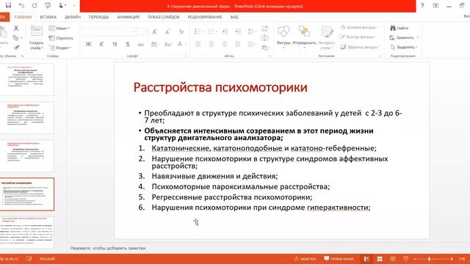
Task: Open the Макет layout dropdown
Action: (59, 28)
